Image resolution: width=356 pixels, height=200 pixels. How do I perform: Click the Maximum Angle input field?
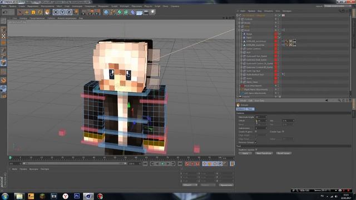(261, 117)
